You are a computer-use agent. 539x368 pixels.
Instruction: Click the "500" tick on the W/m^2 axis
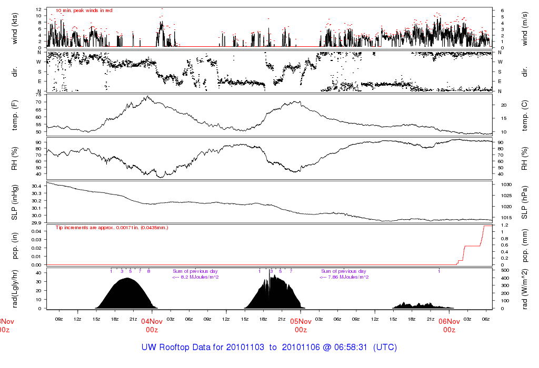(x=505, y=271)
